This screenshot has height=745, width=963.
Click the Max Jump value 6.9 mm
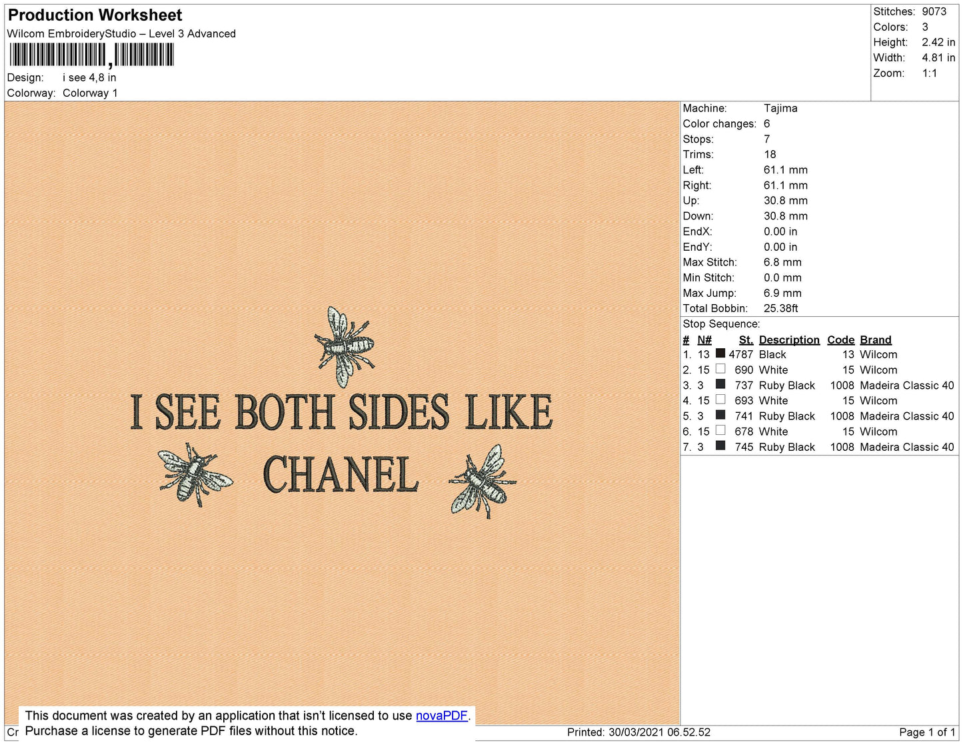click(782, 293)
